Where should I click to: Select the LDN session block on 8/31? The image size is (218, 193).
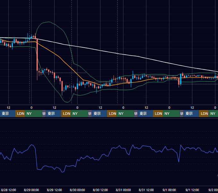pyautogui.click(x=158, y=114)
